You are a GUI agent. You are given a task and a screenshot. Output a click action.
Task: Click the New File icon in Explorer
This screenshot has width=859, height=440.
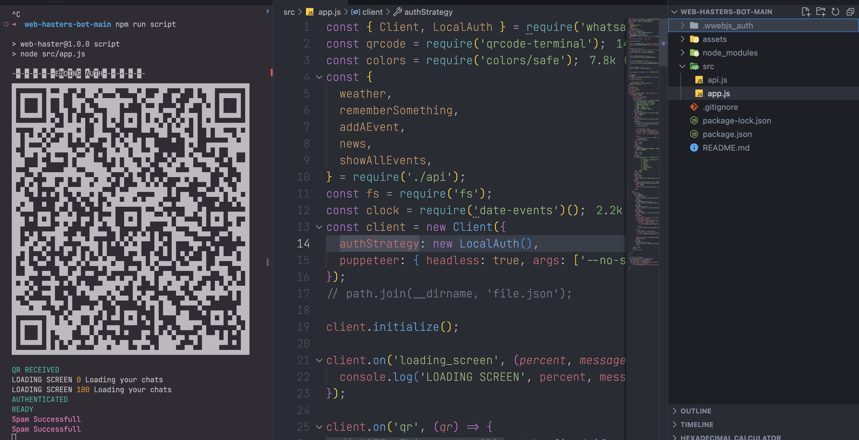click(x=807, y=12)
